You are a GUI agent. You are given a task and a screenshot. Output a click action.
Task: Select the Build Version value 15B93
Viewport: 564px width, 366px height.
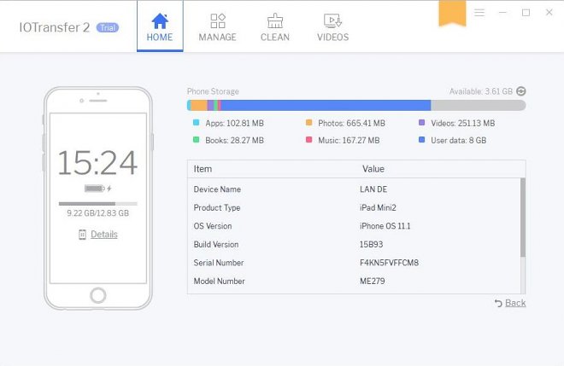tap(371, 244)
